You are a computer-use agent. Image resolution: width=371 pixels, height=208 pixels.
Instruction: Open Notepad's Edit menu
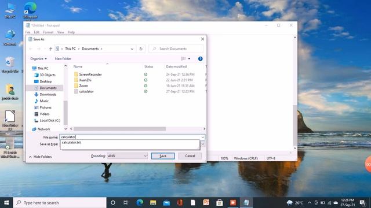(x=37, y=32)
